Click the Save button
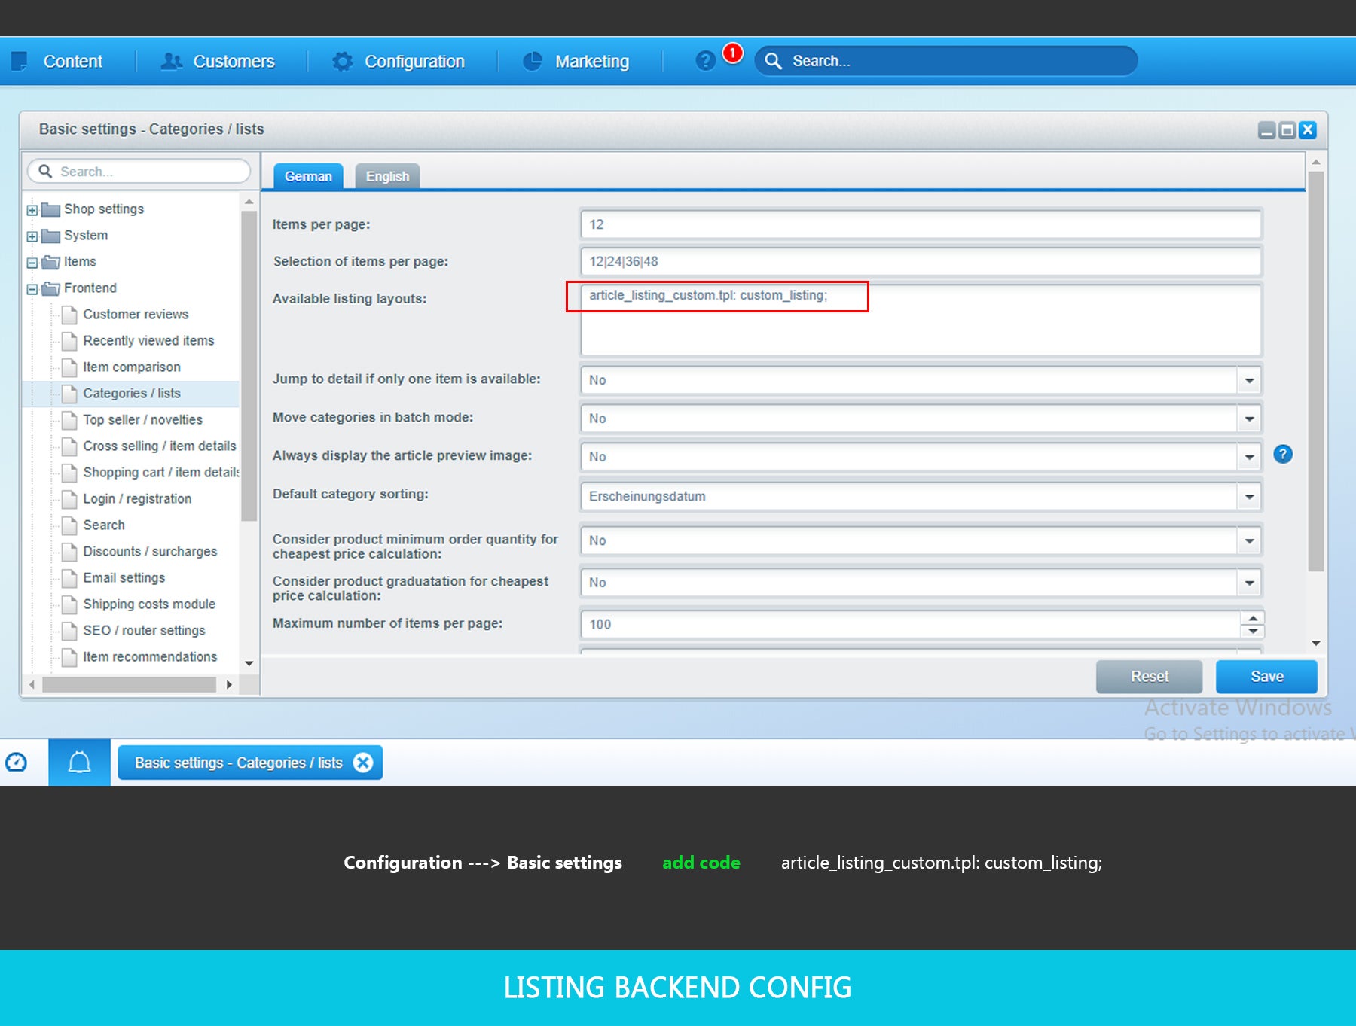The height and width of the screenshot is (1026, 1356). (1266, 677)
